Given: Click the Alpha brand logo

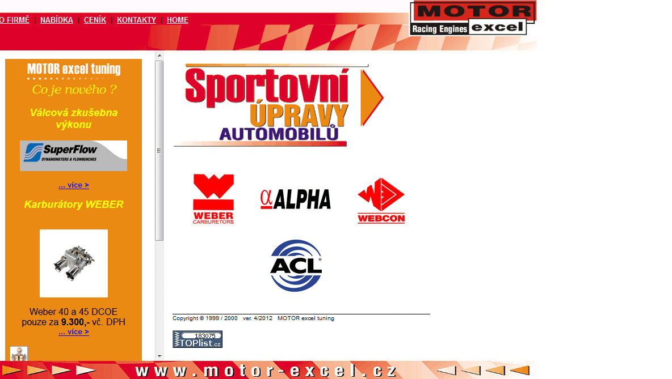Looking at the screenshot, I should click(295, 199).
